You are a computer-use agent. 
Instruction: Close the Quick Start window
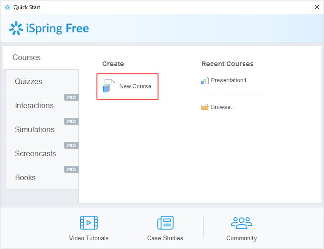pyautogui.click(x=317, y=7)
